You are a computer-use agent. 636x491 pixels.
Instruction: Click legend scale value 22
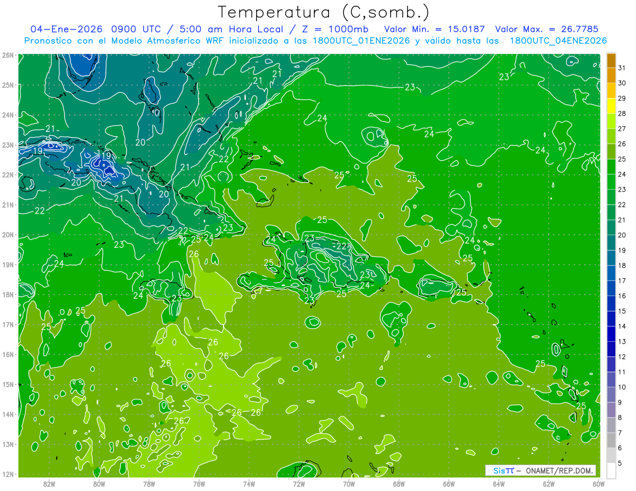pos(622,205)
